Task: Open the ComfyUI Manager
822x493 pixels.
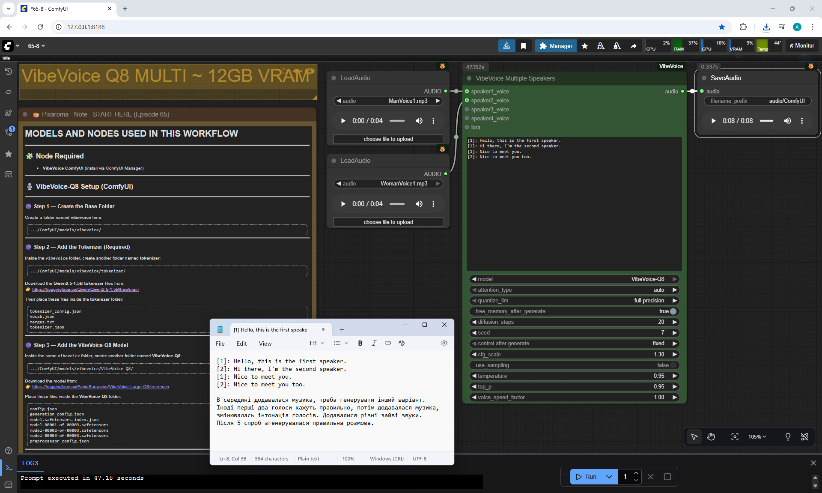Action: coord(556,46)
